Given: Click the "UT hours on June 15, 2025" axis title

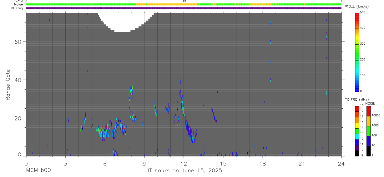Looking at the screenshot, I should point(184,171).
